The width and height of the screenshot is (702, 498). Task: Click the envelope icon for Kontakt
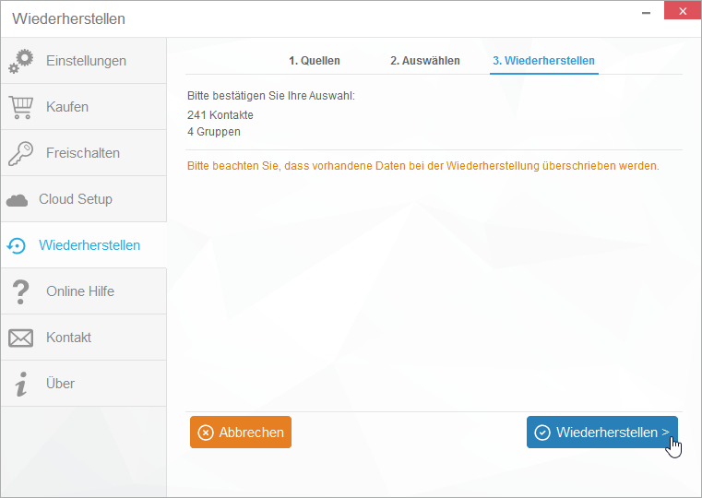[x=20, y=338]
